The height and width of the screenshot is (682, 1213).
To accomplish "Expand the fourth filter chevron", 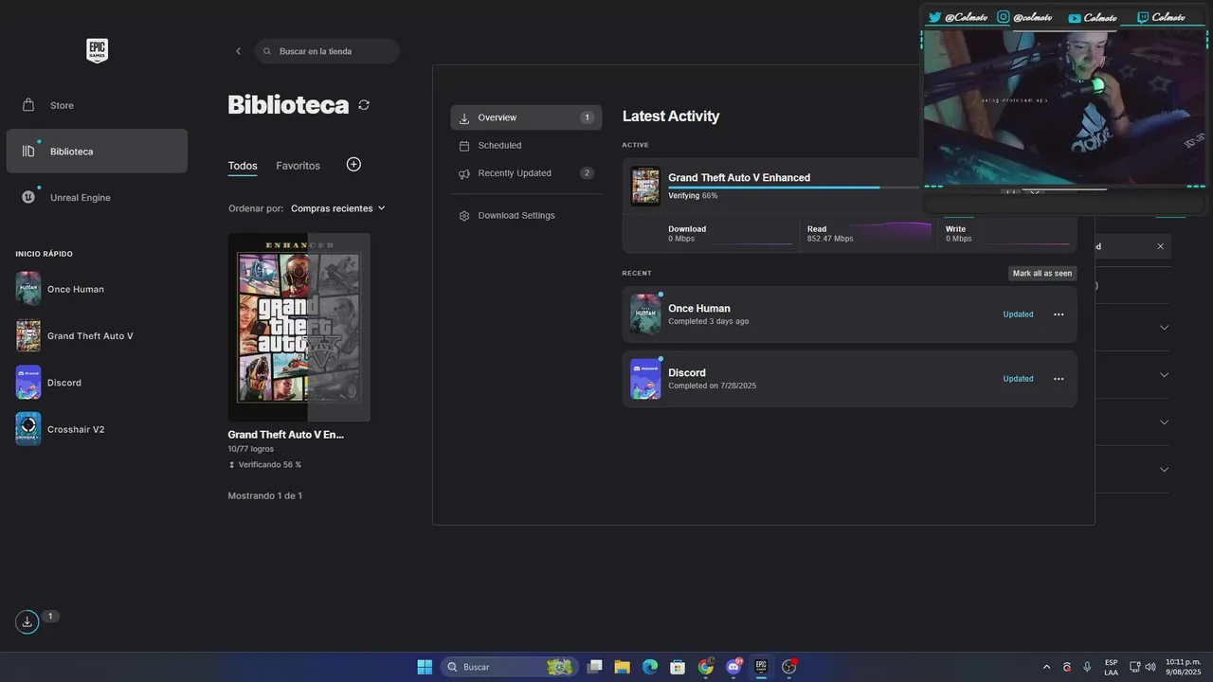I will click(x=1164, y=470).
